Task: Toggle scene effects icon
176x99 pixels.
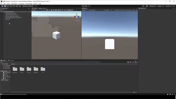Action: [52, 10]
